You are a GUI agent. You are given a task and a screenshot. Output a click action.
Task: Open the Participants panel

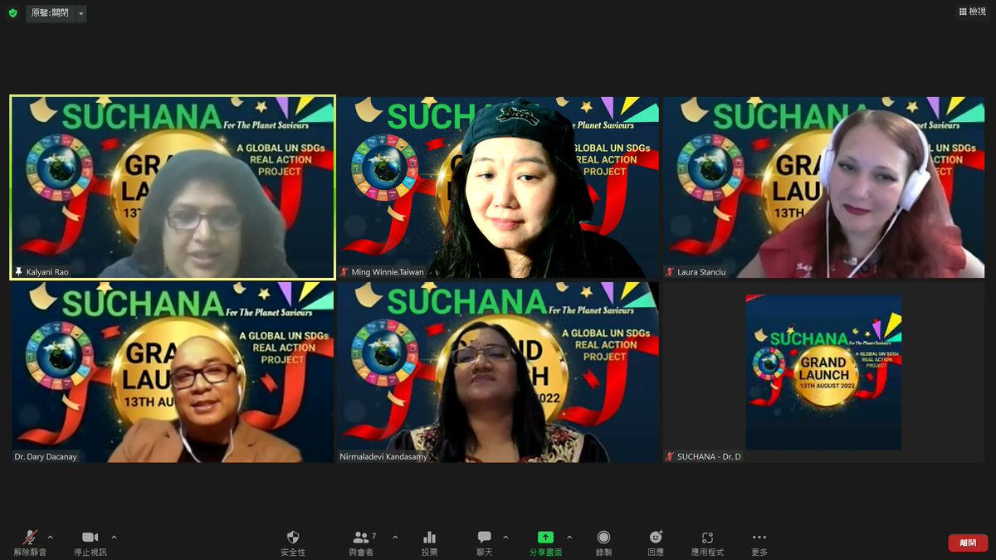point(361,543)
